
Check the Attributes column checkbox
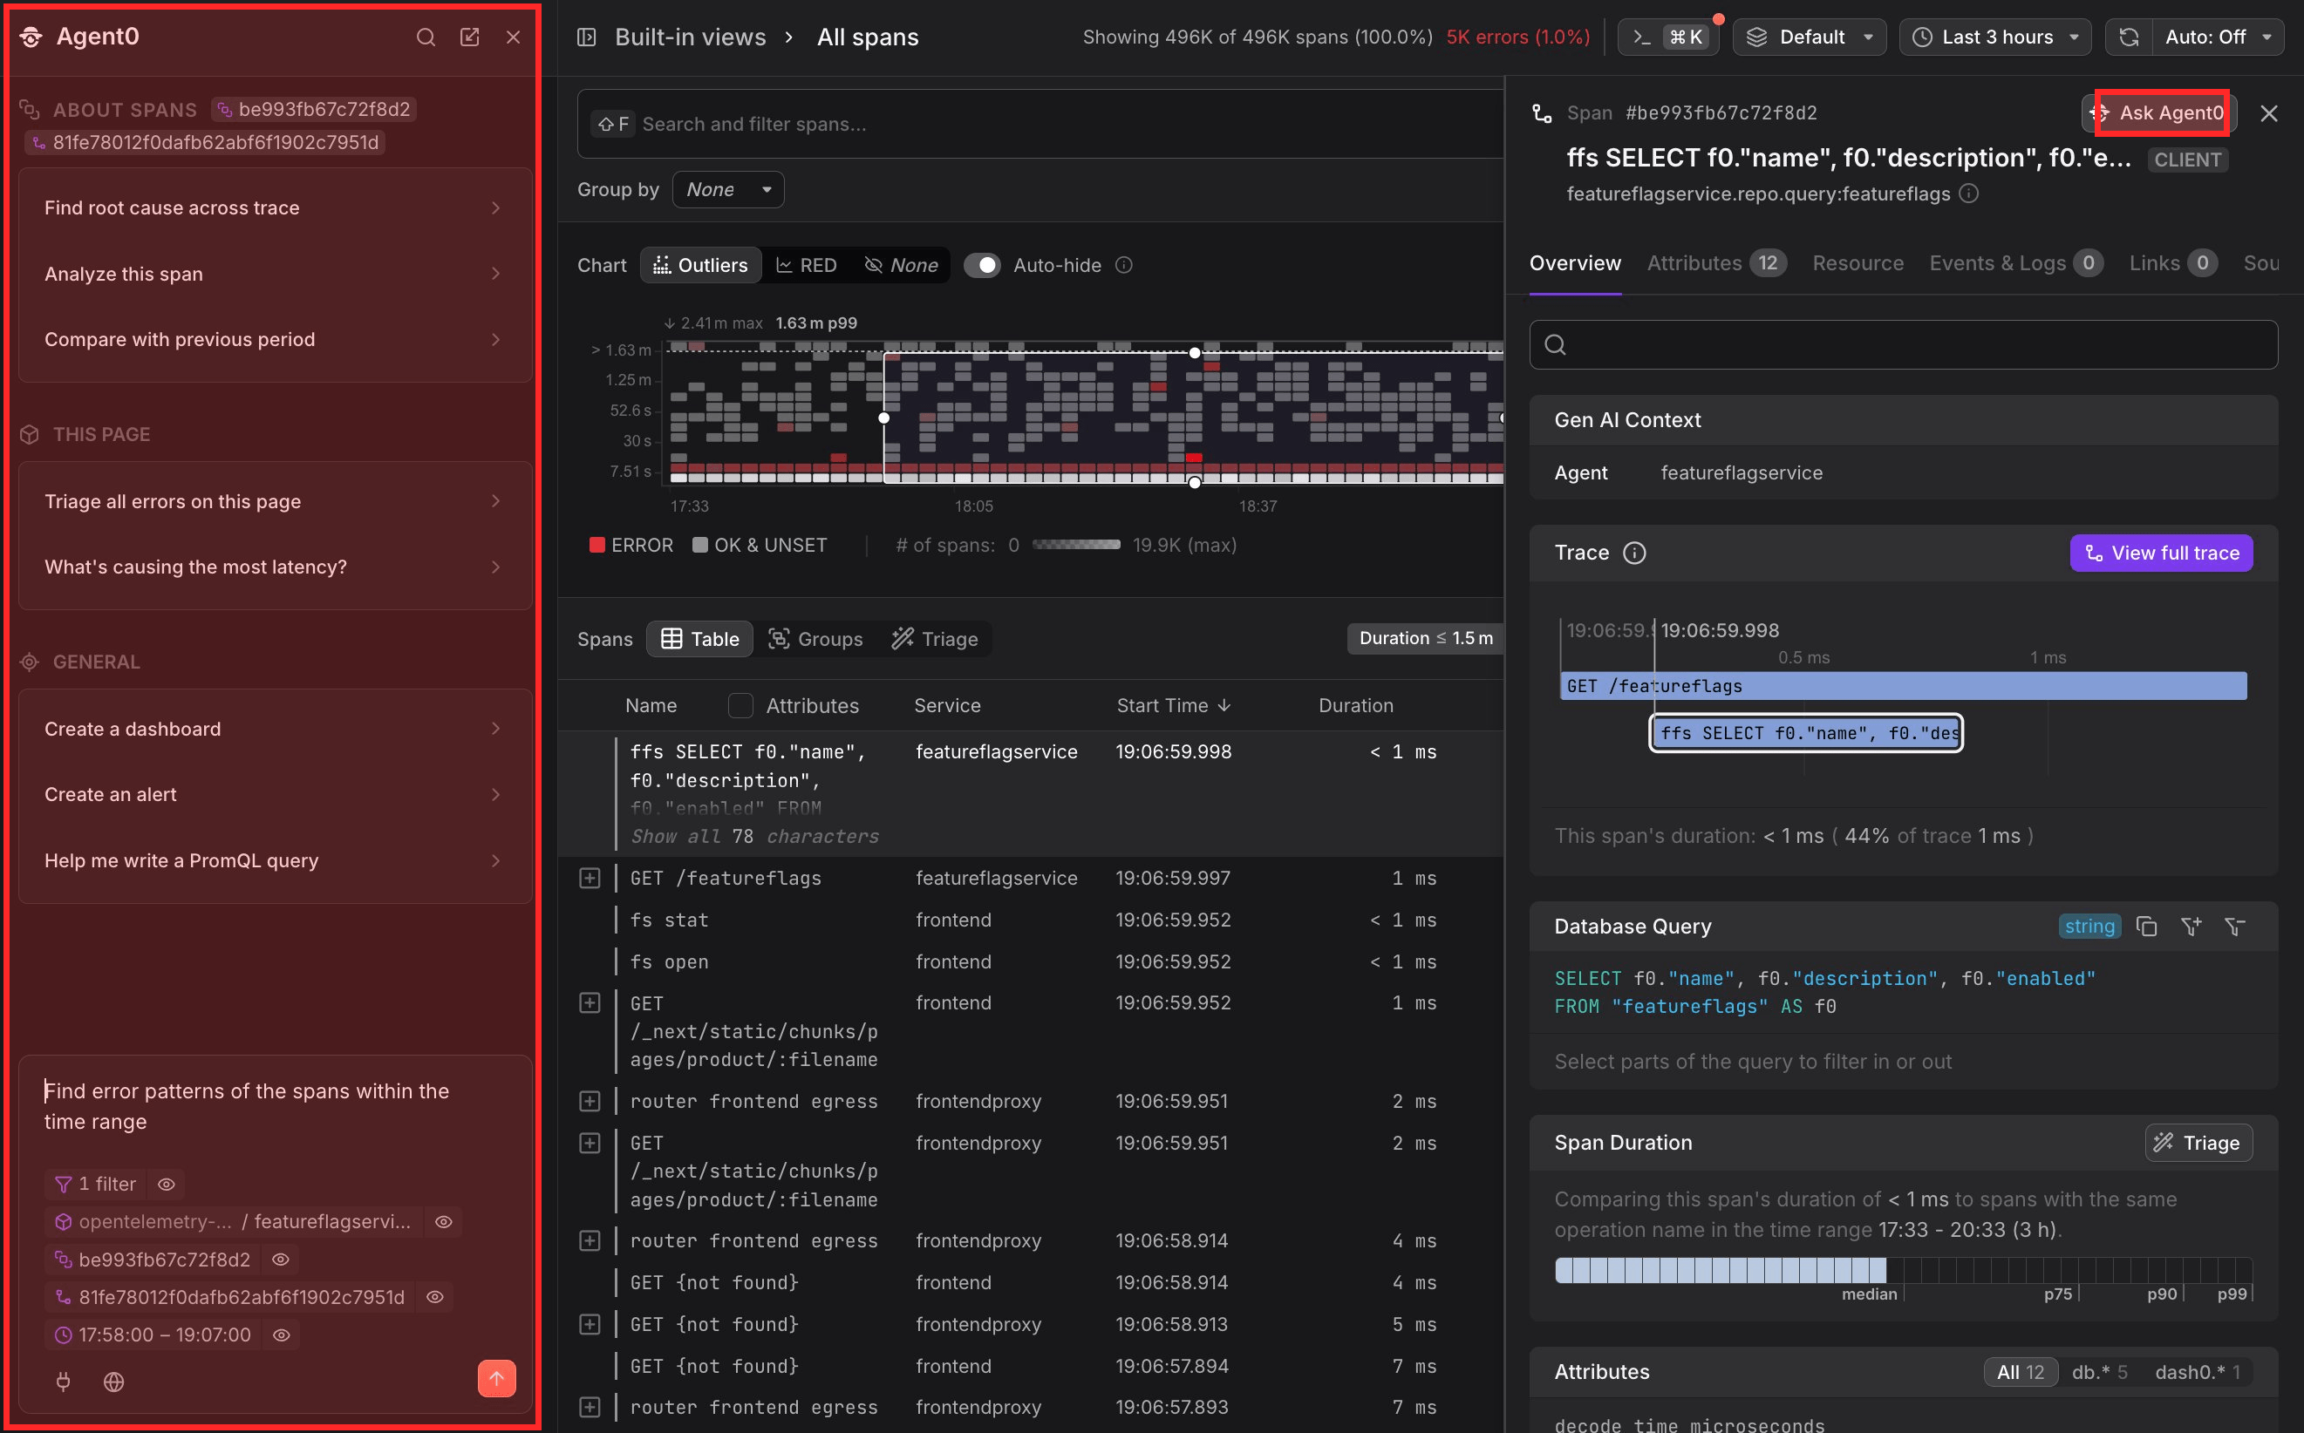point(740,705)
